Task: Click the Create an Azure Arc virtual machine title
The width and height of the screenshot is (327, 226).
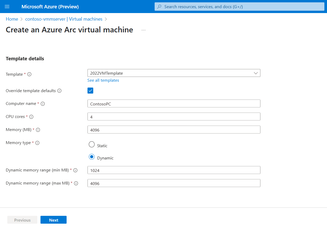Action: pos(69,30)
